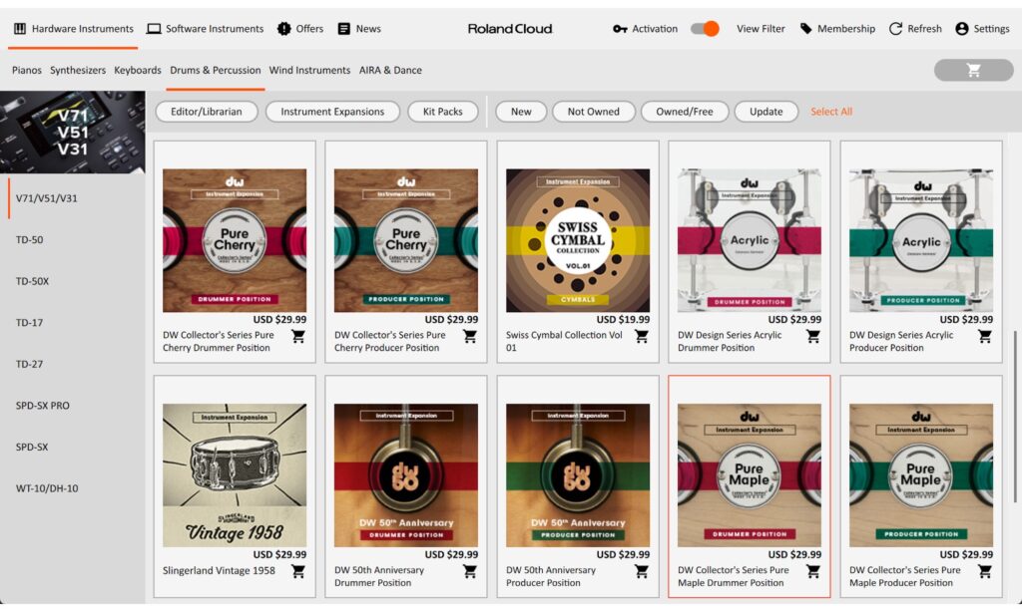Open the Pure Maple Drummer Position thumbnail
The image size is (1022, 612).
(749, 474)
